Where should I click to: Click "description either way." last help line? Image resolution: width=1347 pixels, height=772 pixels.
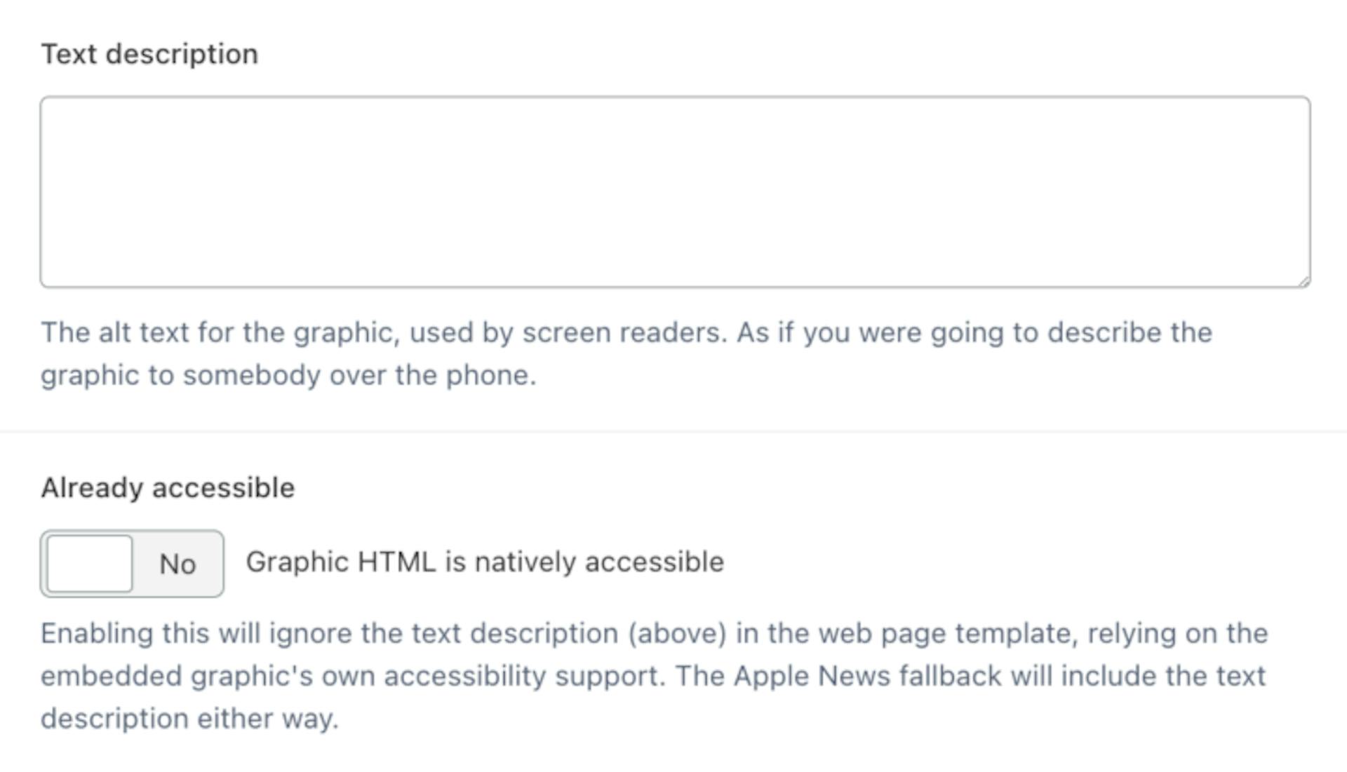189,719
